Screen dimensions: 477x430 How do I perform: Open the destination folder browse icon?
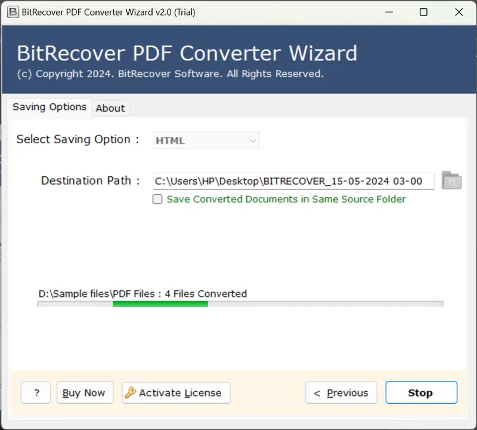[452, 180]
